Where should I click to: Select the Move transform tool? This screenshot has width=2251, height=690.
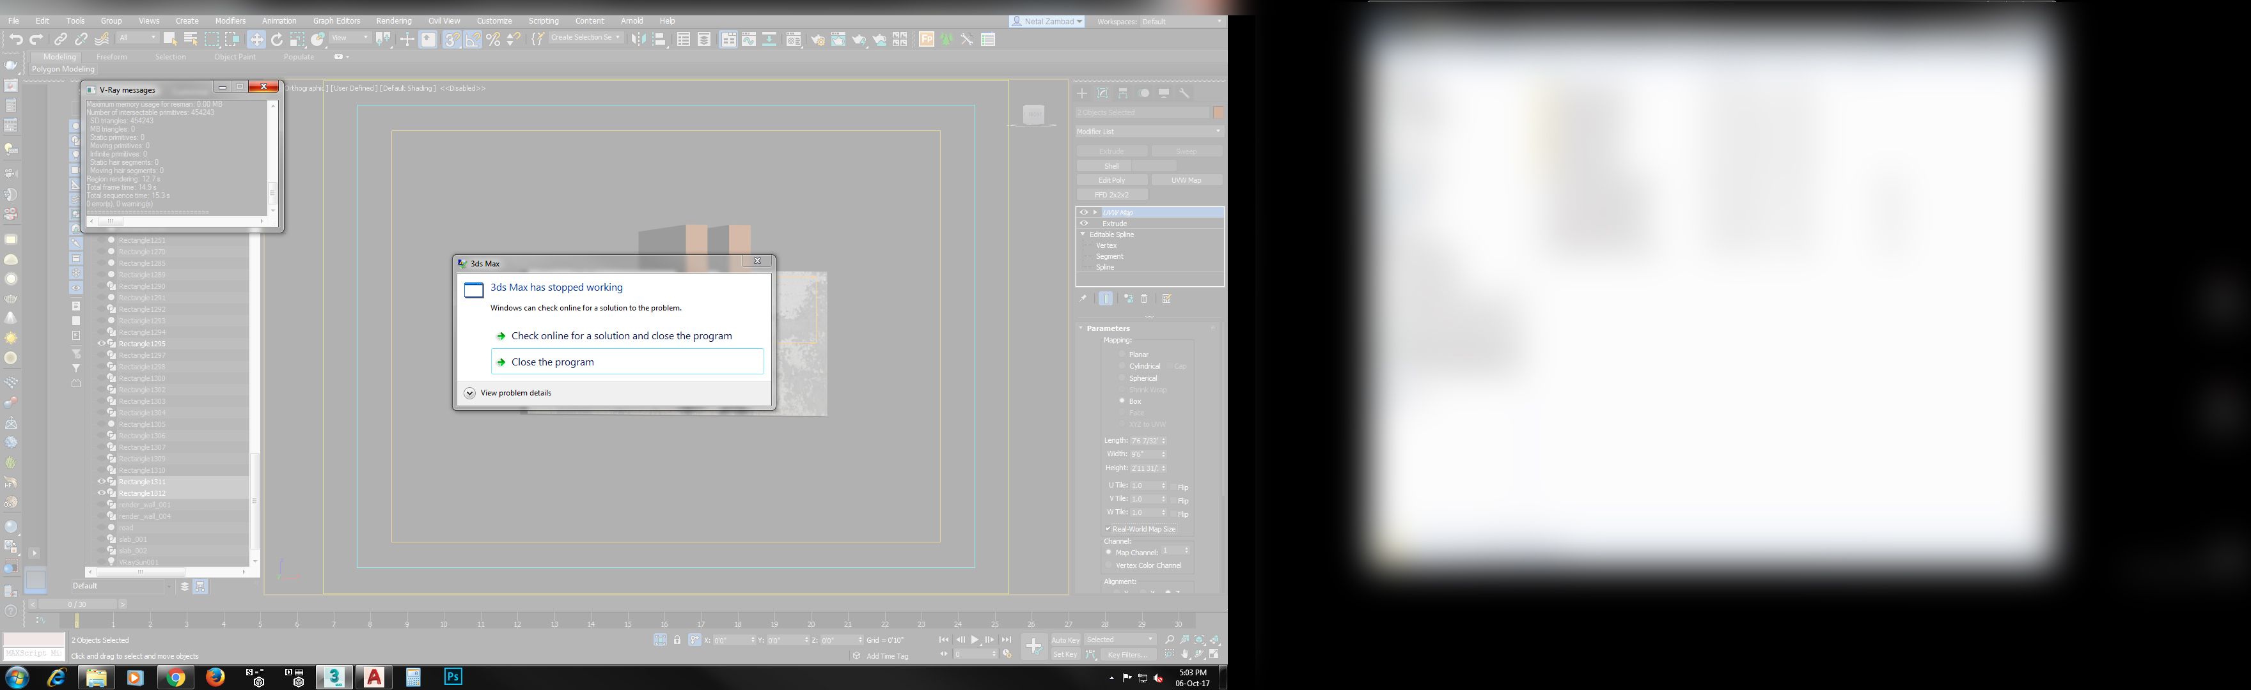point(256,40)
